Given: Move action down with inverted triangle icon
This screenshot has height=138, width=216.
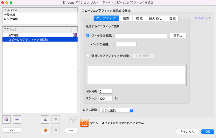Looking at the screenshot, I should point(56,119).
